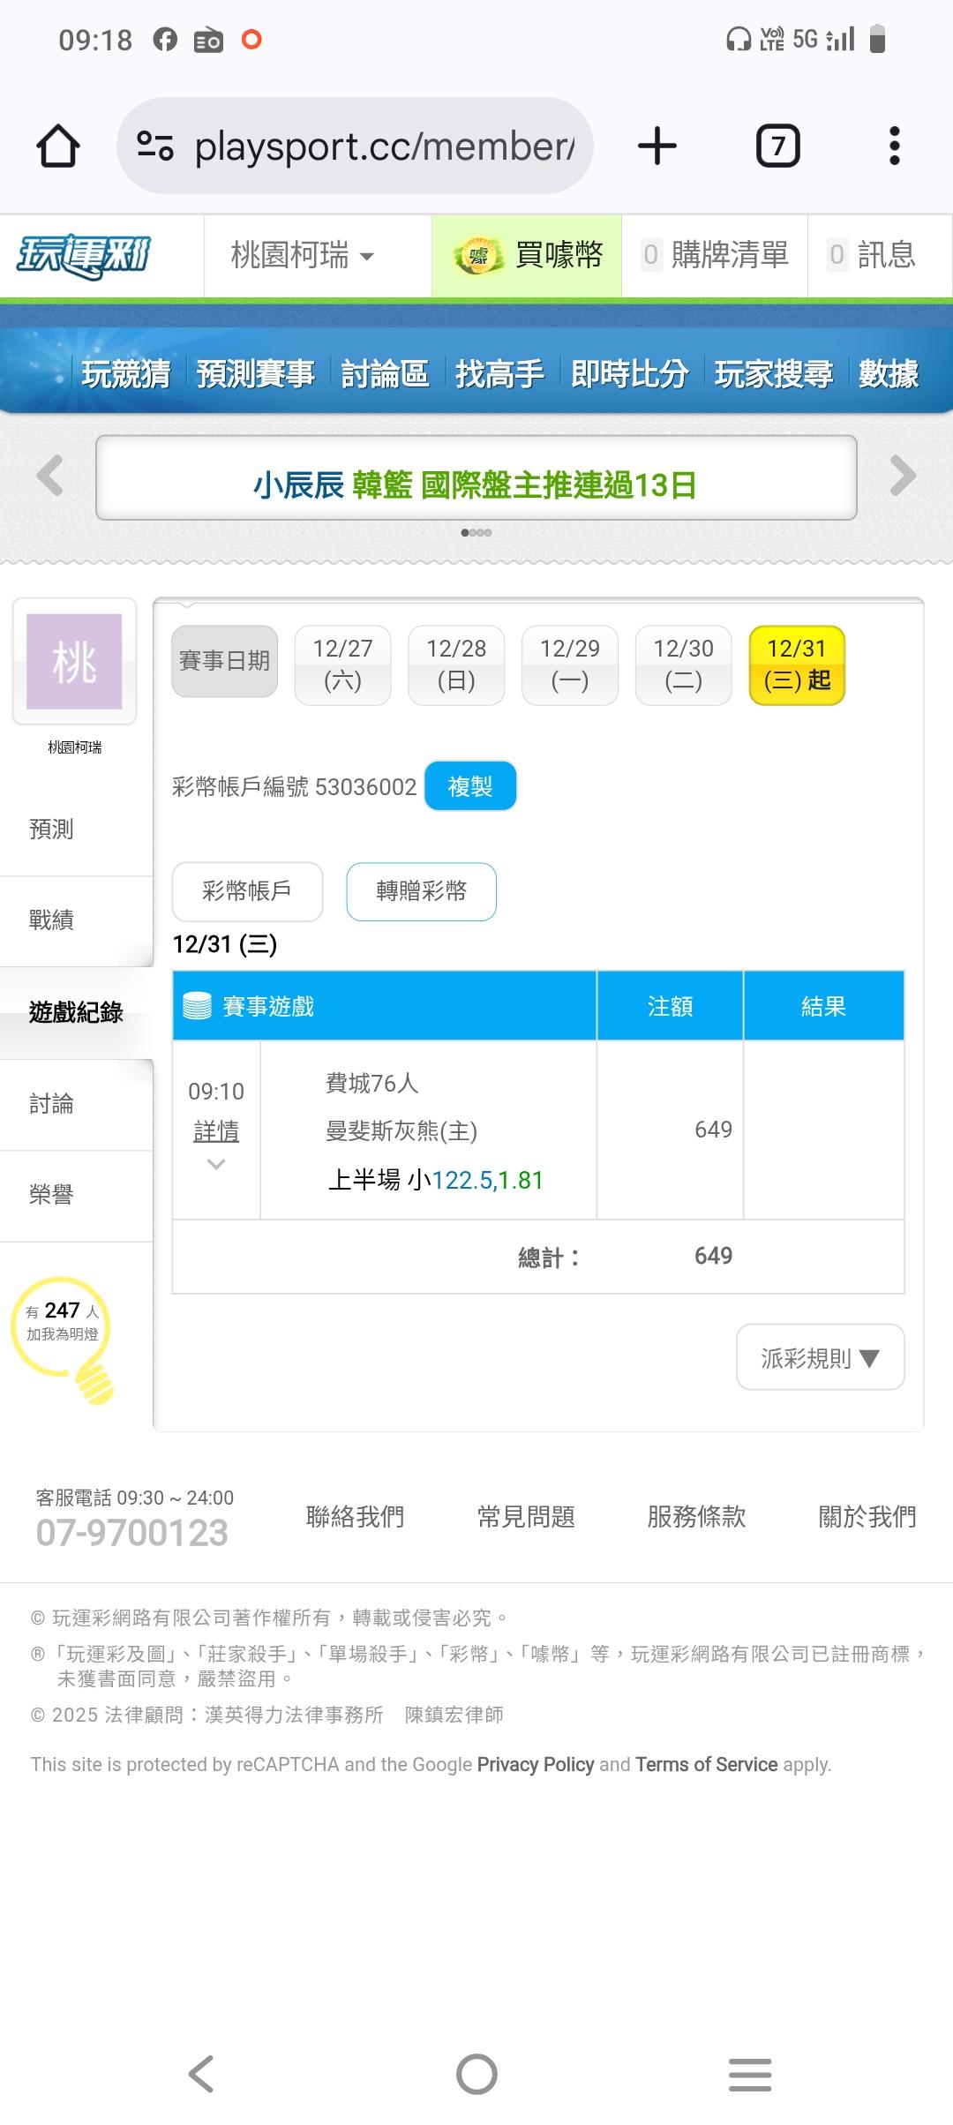Viewport: 953px width, 2125px height.
Task: Click the 轉贈彩幣 button
Action: [x=421, y=891]
